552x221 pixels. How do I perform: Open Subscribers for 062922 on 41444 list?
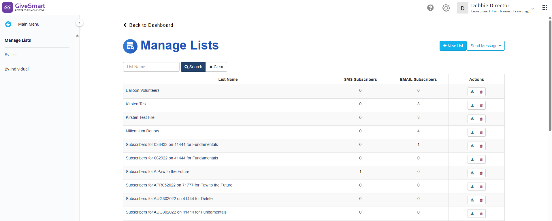click(x=172, y=158)
